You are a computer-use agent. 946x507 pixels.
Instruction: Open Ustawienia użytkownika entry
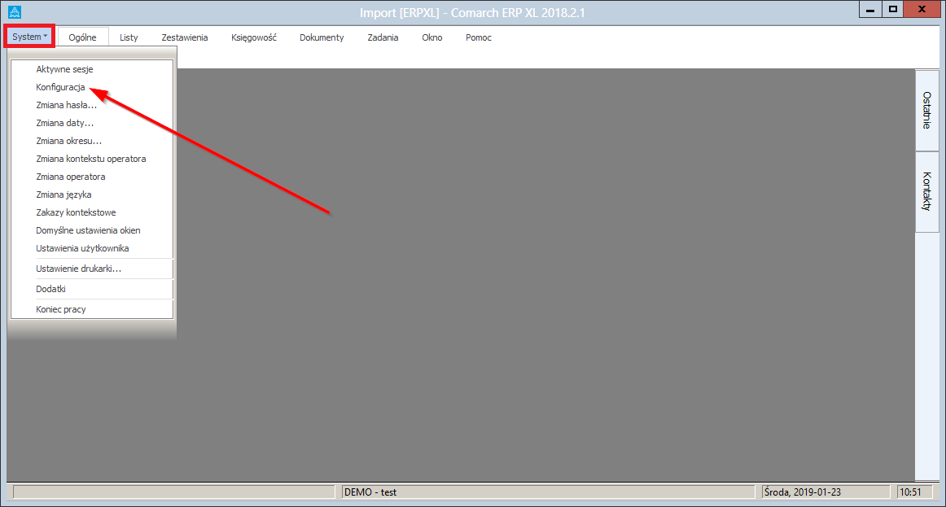(82, 248)
